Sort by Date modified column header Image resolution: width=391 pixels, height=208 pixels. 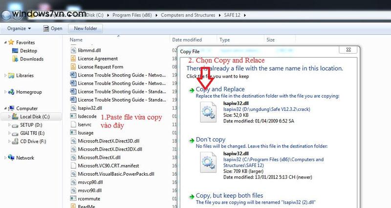[187, 40]
